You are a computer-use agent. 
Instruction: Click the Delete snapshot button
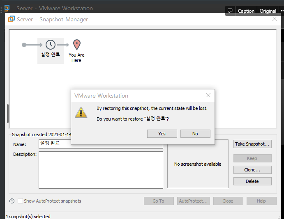coord(252,181)
